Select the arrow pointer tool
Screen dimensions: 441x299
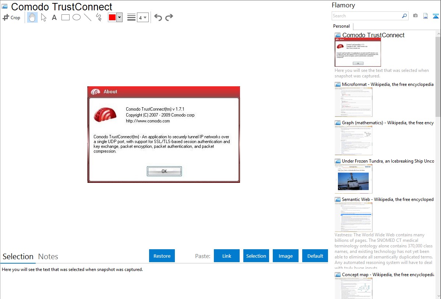coord(43,17)
